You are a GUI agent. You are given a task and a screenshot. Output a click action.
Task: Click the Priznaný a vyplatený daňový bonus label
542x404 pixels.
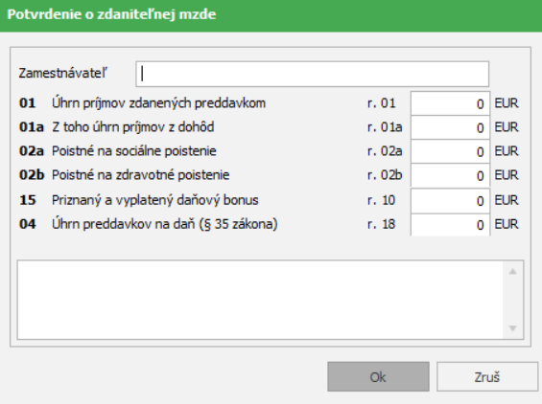154,200
